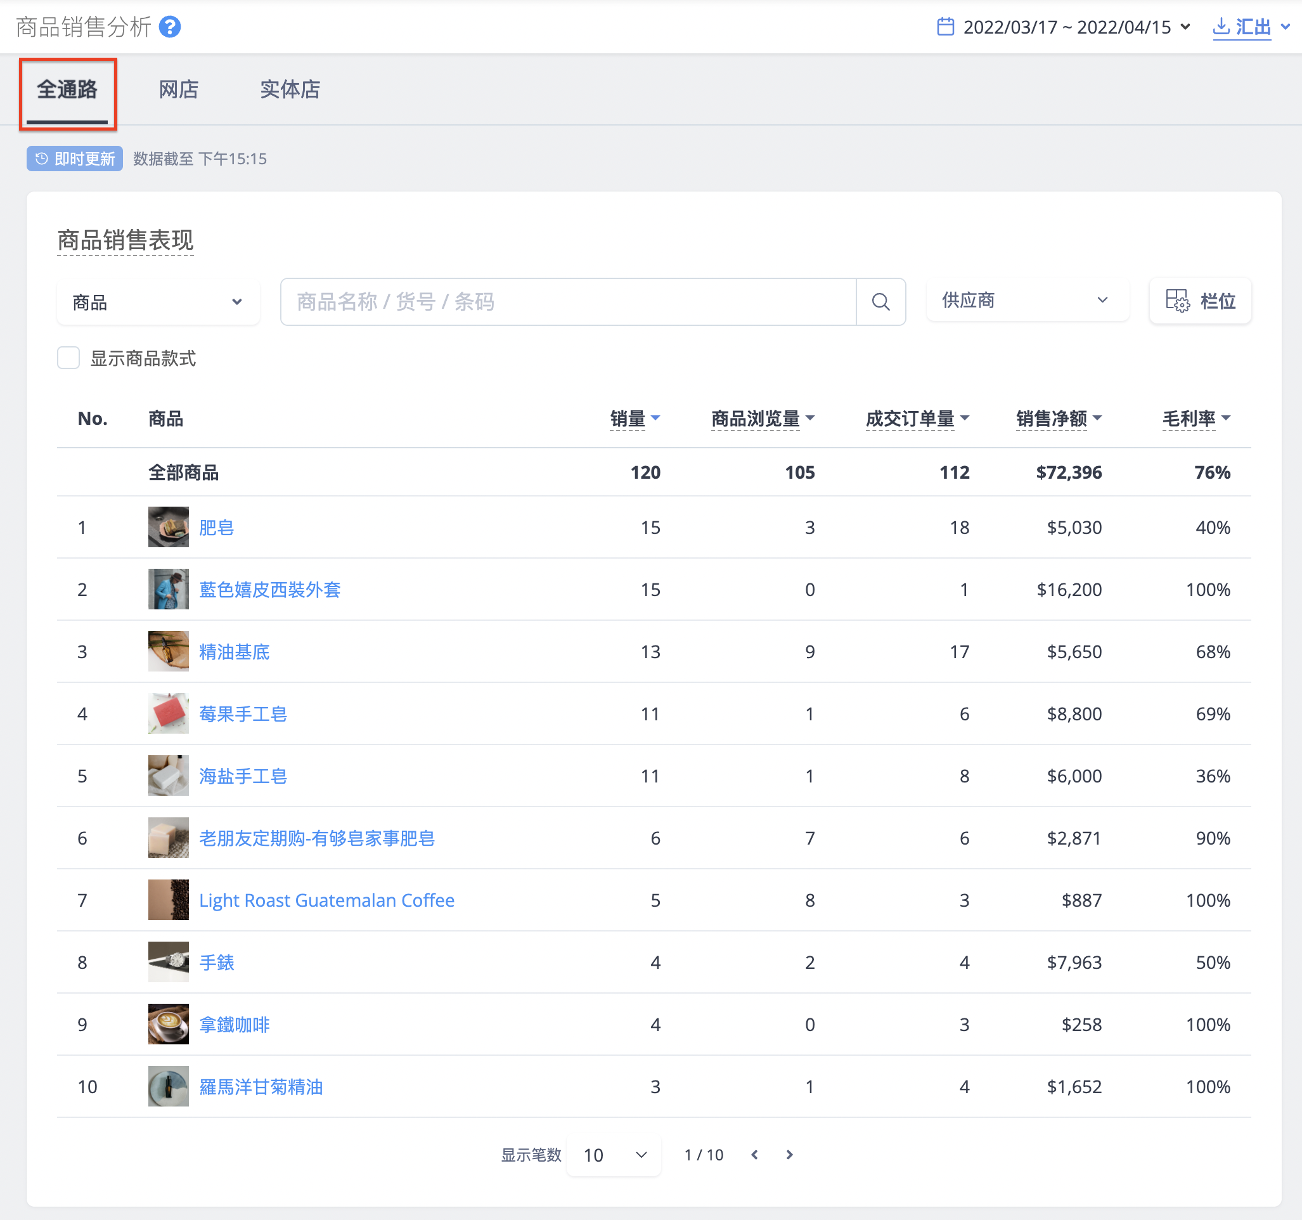
Task: Open the 商品 type dropdown
Action: 158,302
